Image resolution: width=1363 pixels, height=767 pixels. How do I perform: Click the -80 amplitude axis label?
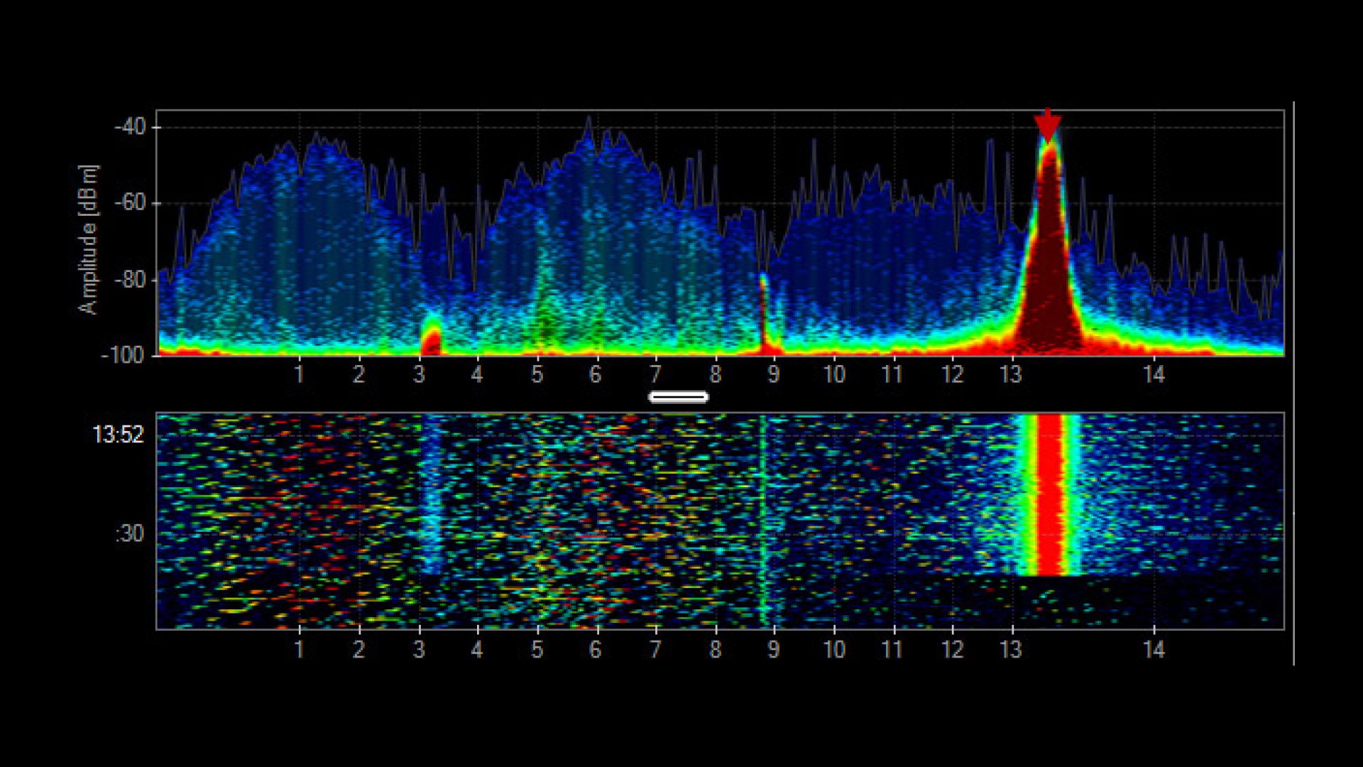(x=129, y=280)
